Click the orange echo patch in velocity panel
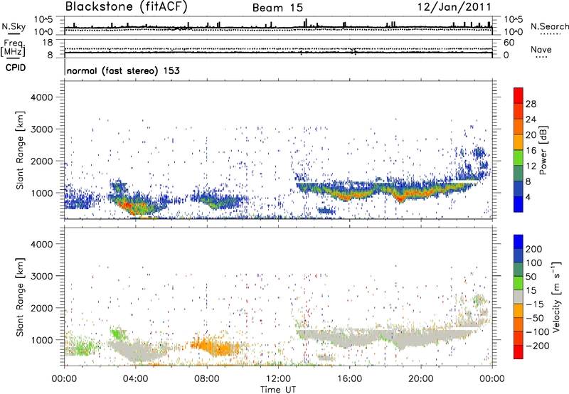 (215, 346)
